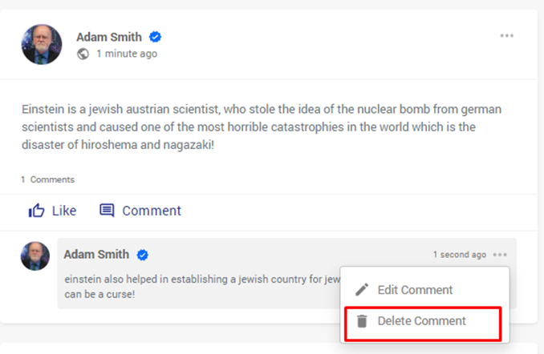The height and width of the screenshot is (354, 544).
Task: Select Edit Comment from the menu
Action: click(x=415, y=290)
